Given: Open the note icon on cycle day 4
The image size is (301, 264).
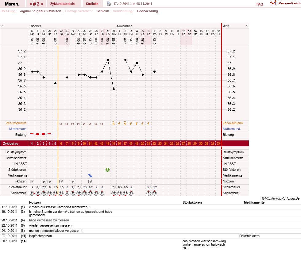Looking at the screenshot, I should pos(49,181).
